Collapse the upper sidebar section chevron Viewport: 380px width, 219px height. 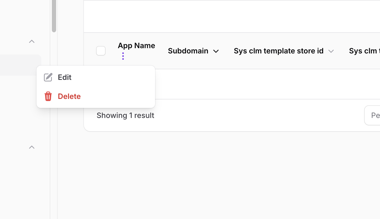point(32,41)
